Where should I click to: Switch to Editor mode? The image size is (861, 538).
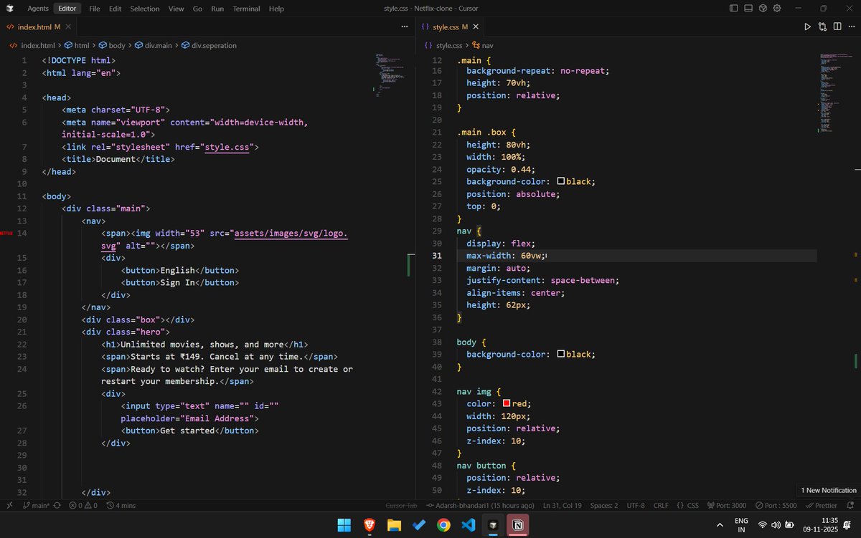[67, 9]
